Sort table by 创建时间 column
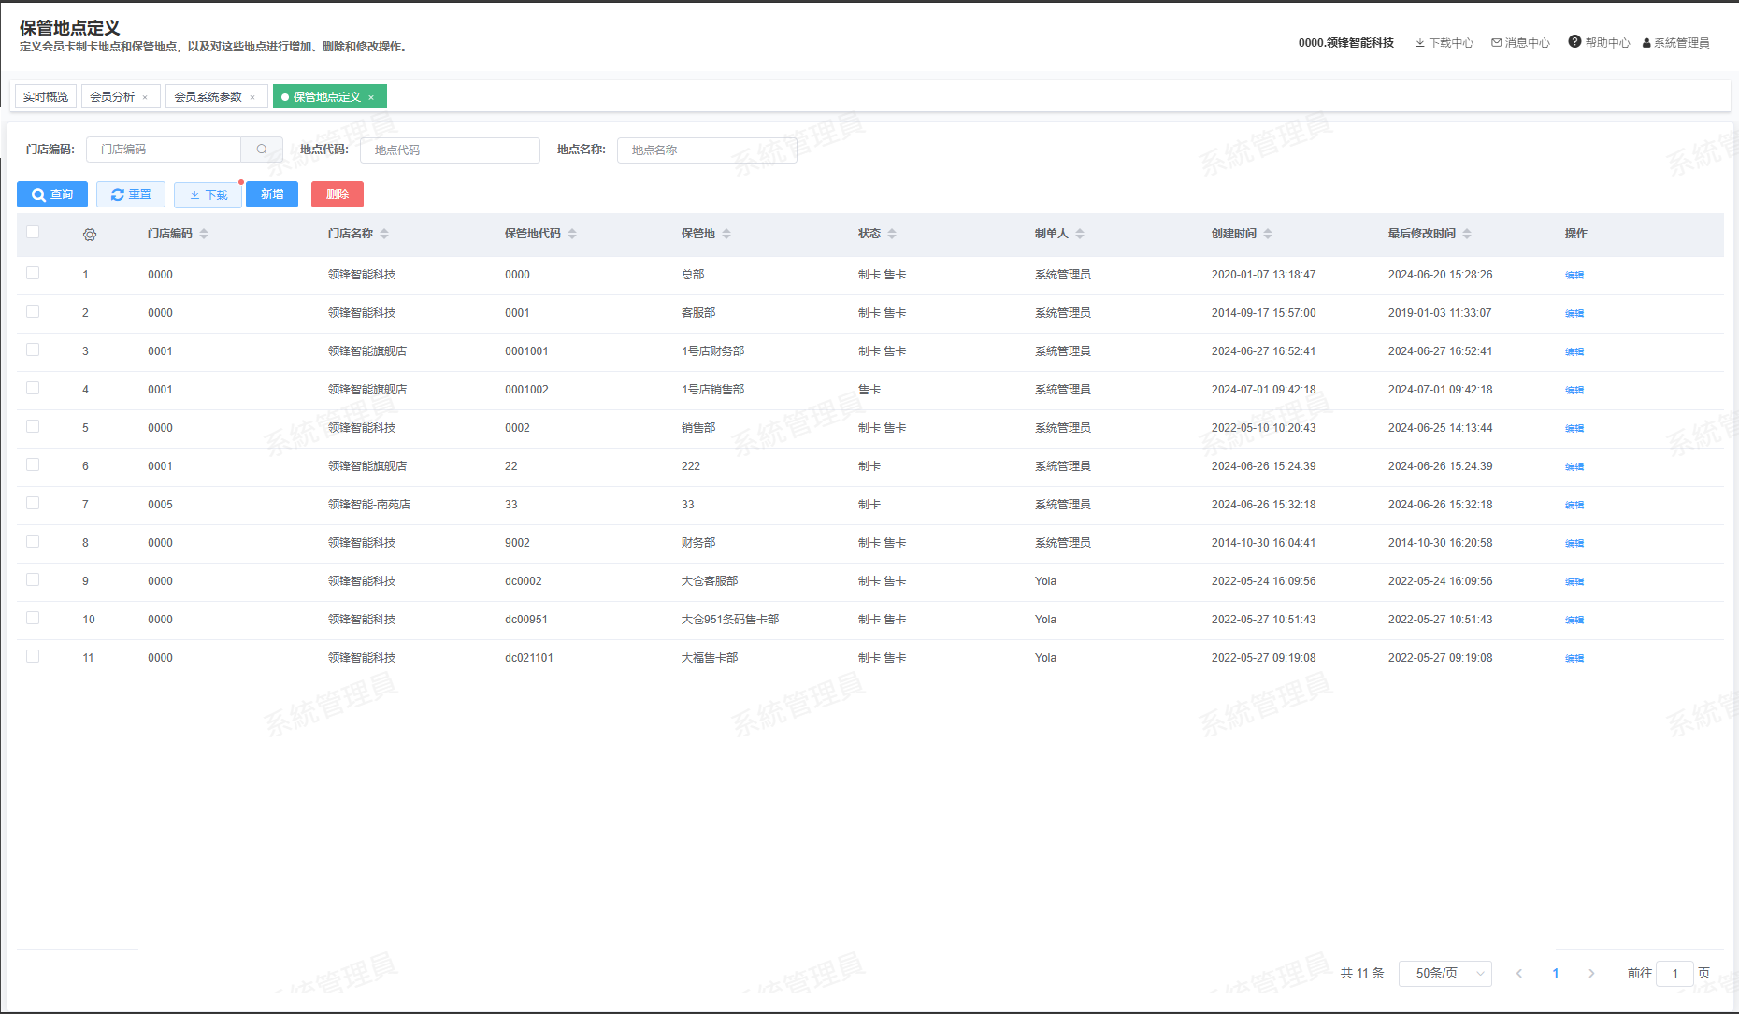This screenshot has width=1739, height=1014. (x=1268, y=234)
